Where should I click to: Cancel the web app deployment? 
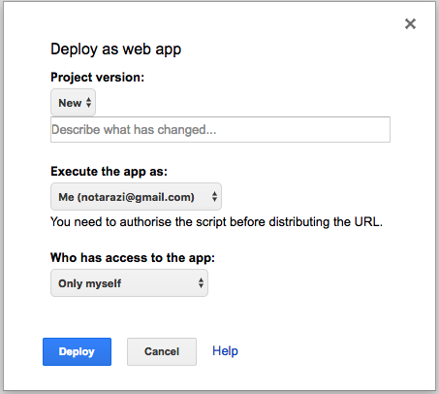162,351
